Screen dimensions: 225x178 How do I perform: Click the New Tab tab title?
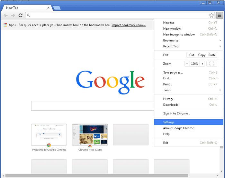[x=12, y=8]
